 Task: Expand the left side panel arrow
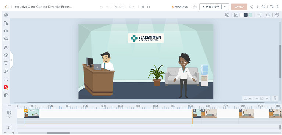(x=11, y=60)
